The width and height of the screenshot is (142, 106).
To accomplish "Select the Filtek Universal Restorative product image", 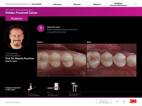I will coord(54,87).
